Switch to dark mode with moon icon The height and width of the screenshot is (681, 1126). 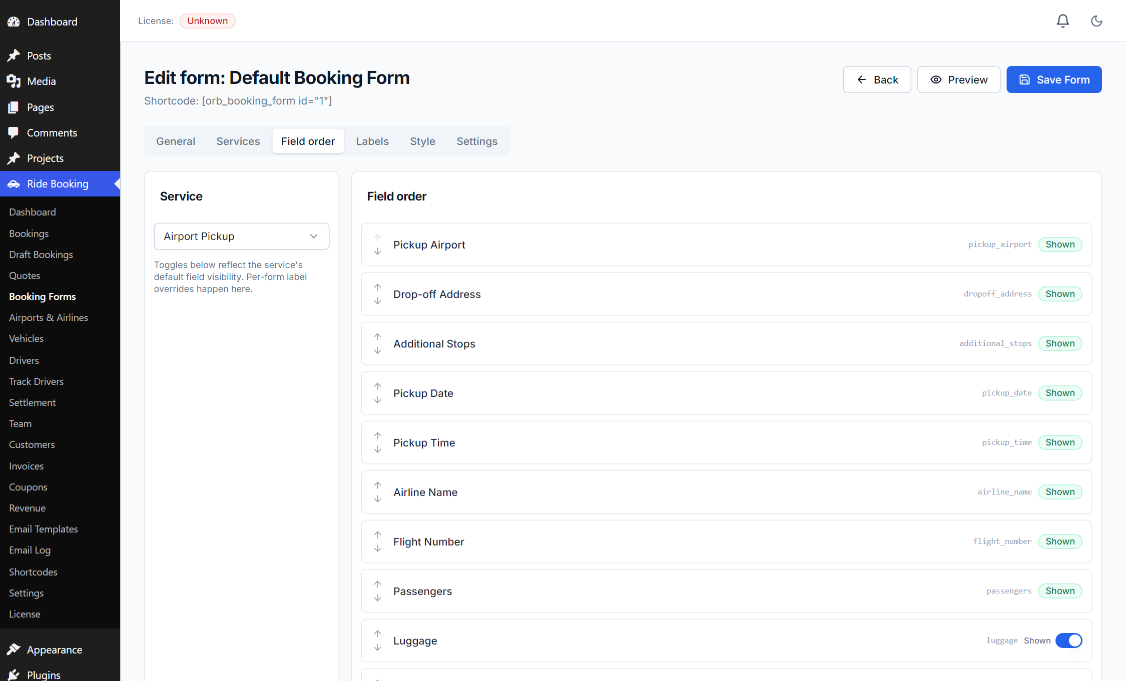pos(1096,21)
